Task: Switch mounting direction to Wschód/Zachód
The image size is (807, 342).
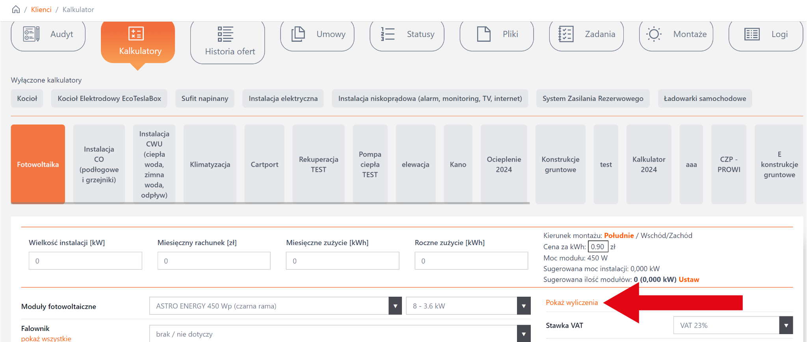Action: point(666,236)
